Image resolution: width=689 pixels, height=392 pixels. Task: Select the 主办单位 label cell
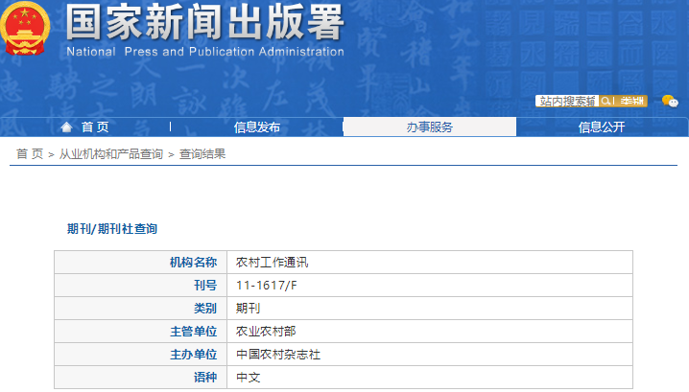click(141, 354)
